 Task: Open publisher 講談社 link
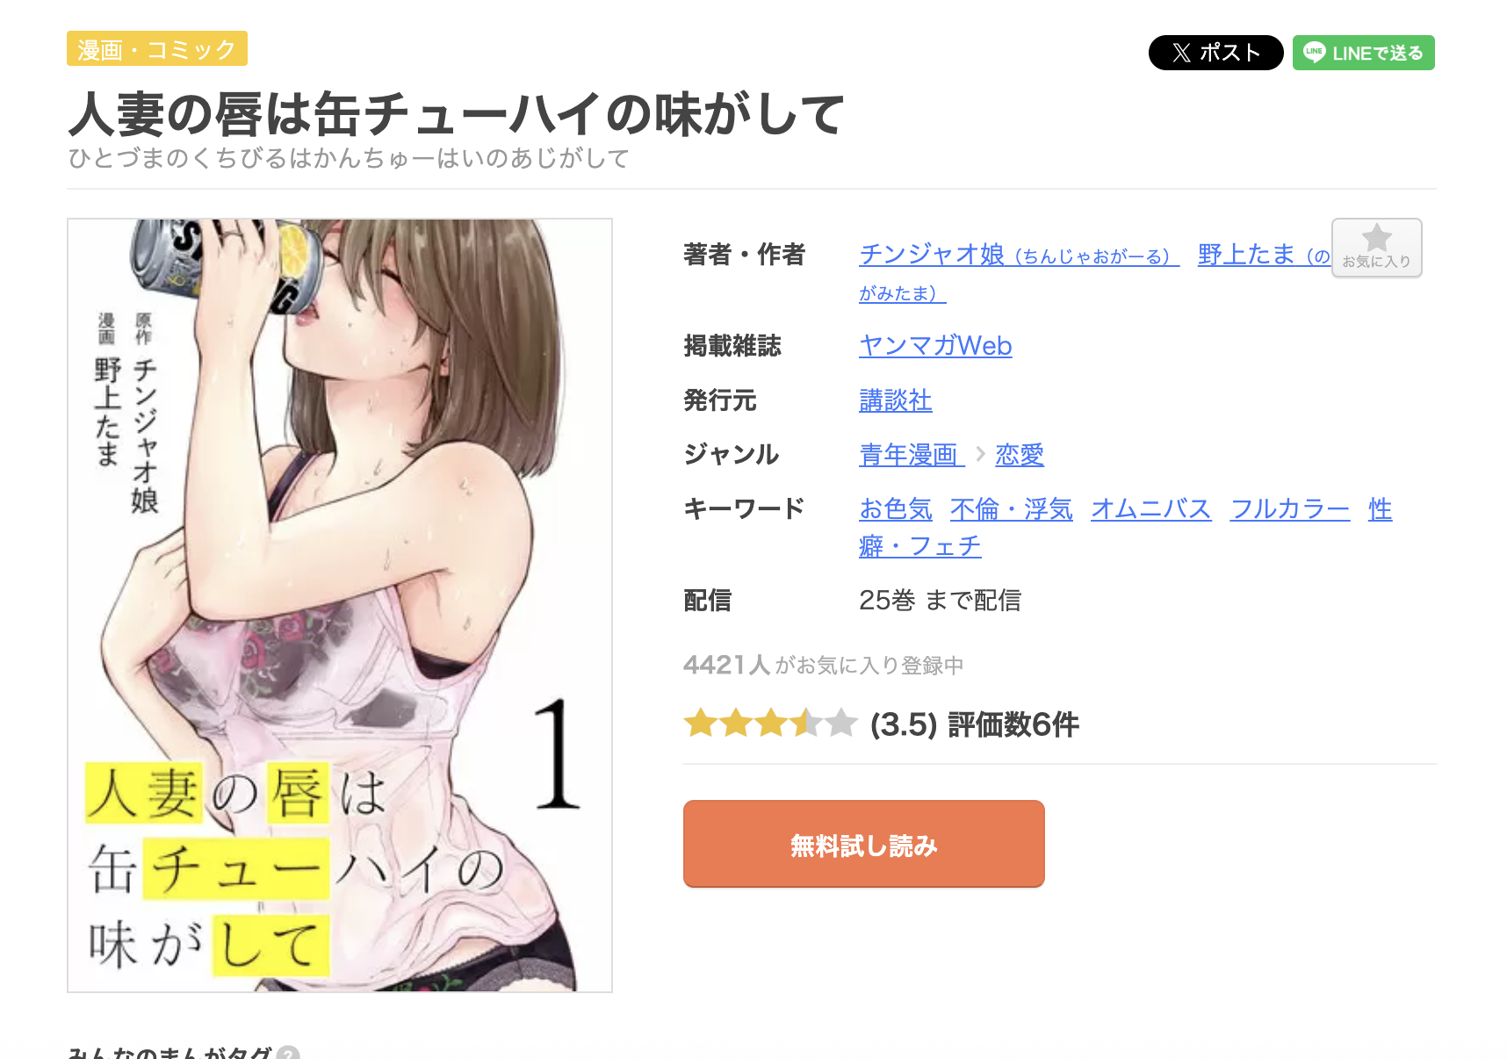(896, 400)
